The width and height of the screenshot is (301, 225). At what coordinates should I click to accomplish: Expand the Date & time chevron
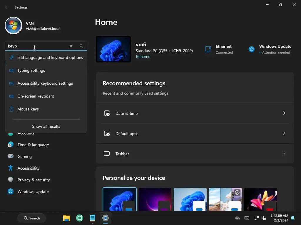coord(284,113)
